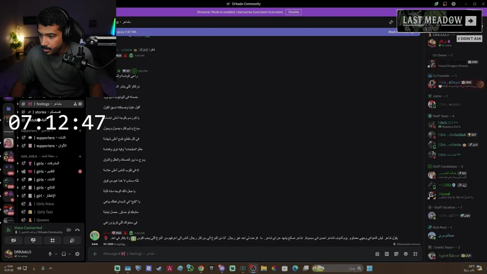
Task: Open the GIF picker
Action: (387, 254)
